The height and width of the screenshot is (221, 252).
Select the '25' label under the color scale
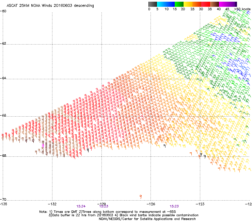(x=192, y=9)
